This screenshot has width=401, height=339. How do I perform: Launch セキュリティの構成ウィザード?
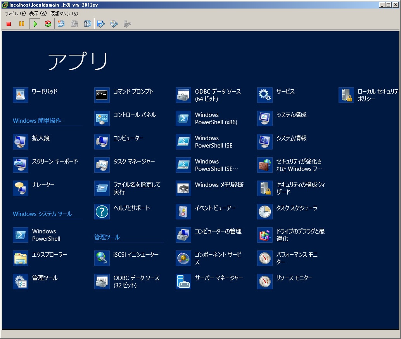(290, 188)
